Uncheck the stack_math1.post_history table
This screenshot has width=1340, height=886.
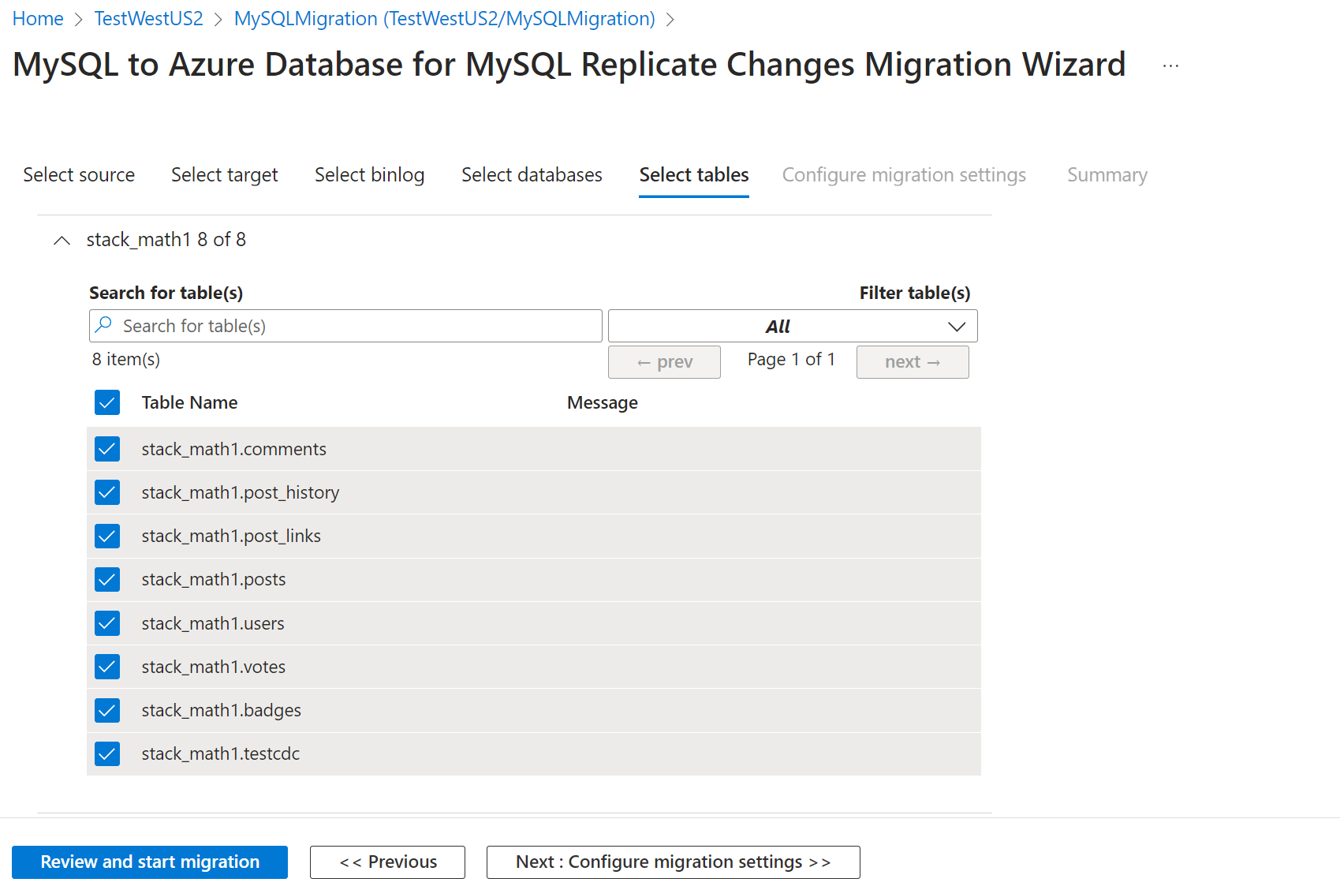(x=107, y=492)
